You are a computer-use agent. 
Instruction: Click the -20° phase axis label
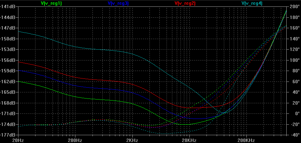point(295,124)
